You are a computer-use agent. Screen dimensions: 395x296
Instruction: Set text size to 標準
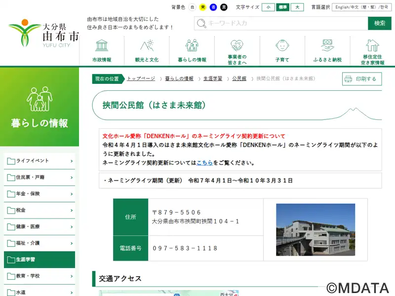pyautogui.click(x=282, y=7)
